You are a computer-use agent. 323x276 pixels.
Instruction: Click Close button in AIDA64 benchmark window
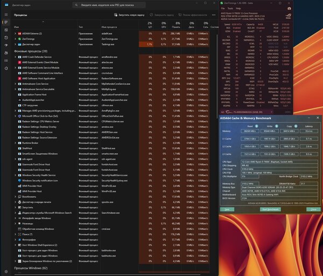tap(313, 209)
